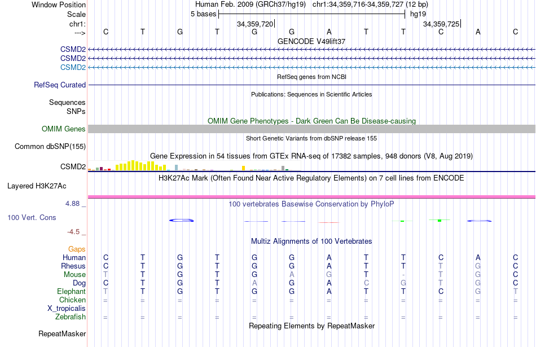Click the hg19 label beside the scale bar
The image size is (536, 347).
click(x=418, y=14)
